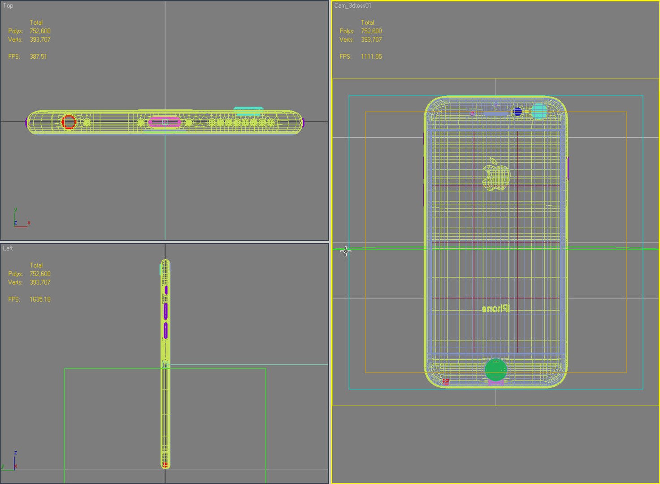The image size is (660, 484).
Task: Select the Apple logo wireframe in camera view
Action: coord(496,174)
